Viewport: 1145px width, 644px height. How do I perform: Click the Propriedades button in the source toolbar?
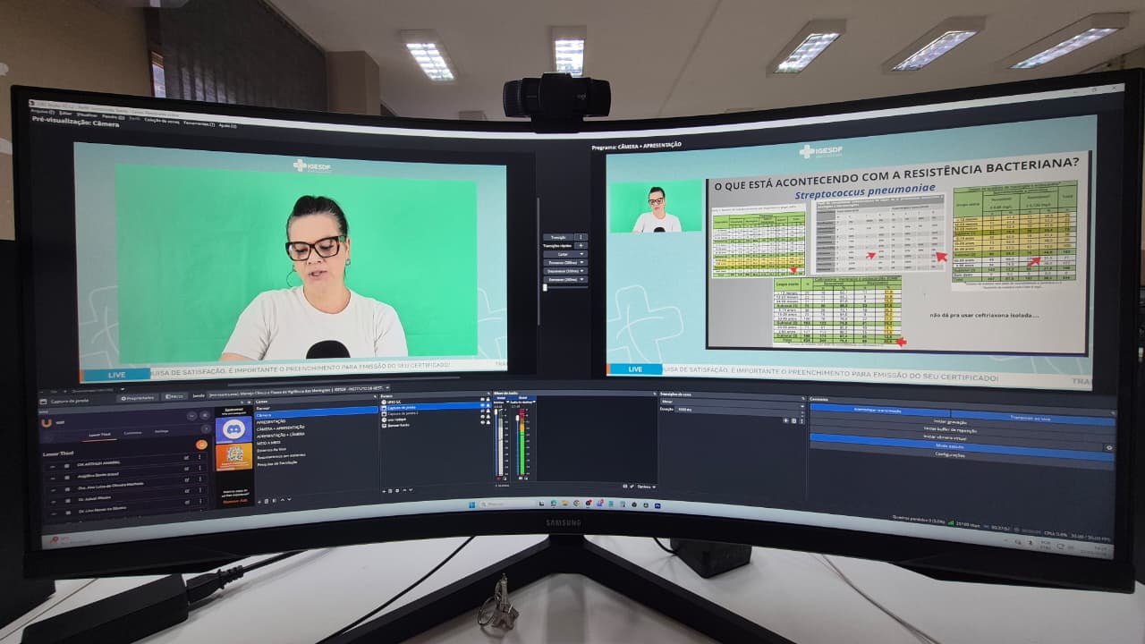click(x=140, y=397)
